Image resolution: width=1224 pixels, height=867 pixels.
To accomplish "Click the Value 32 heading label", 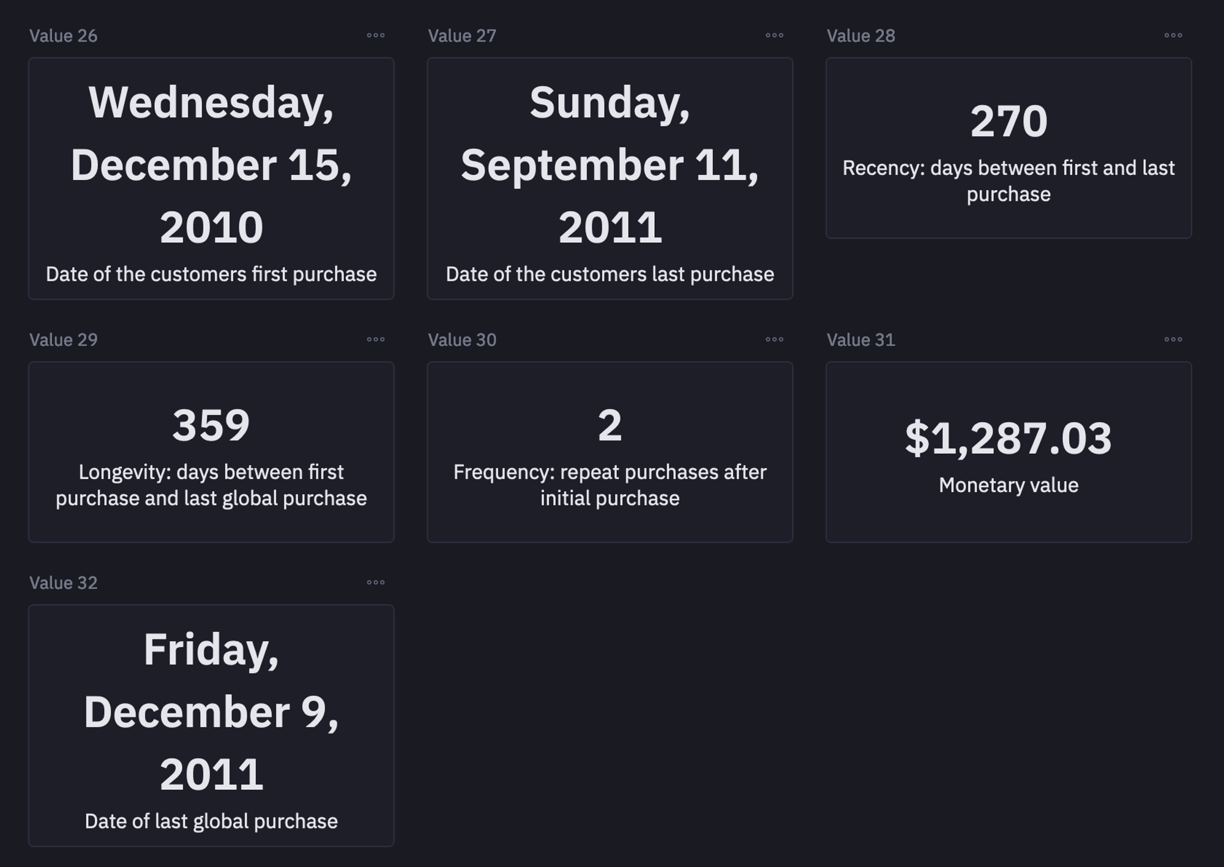I will (64, 583).
